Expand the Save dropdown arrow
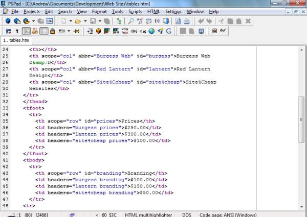The height and width of the screenshot is (217, 307). pos(100,21)
